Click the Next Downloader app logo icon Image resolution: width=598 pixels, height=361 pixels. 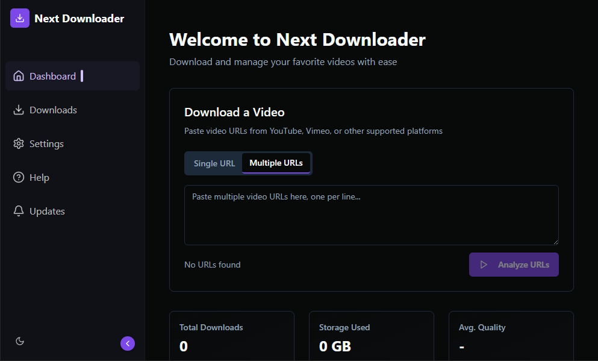click(x=19, y=18)
